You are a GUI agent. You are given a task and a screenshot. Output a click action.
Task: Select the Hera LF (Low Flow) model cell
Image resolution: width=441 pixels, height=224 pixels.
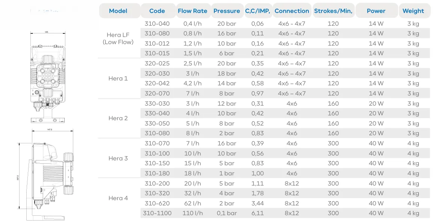tap(118, 38)
